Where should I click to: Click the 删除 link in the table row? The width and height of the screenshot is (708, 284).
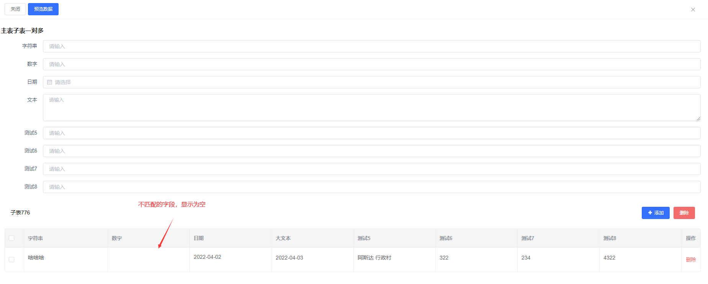[690, 260]
